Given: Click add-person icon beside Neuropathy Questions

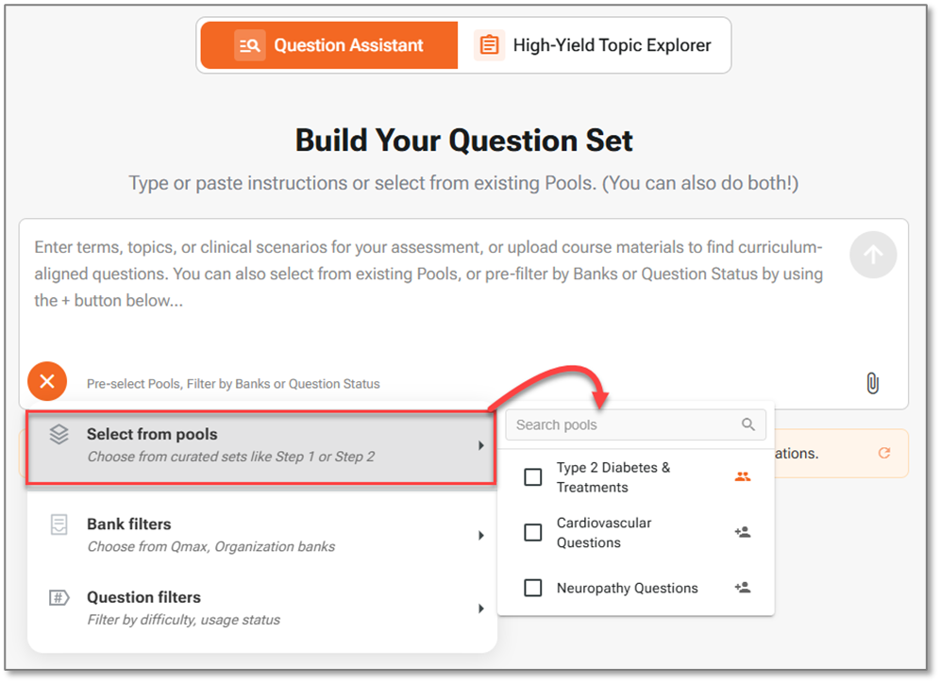Looking at the screenshot, I should [x=743, y=588].
